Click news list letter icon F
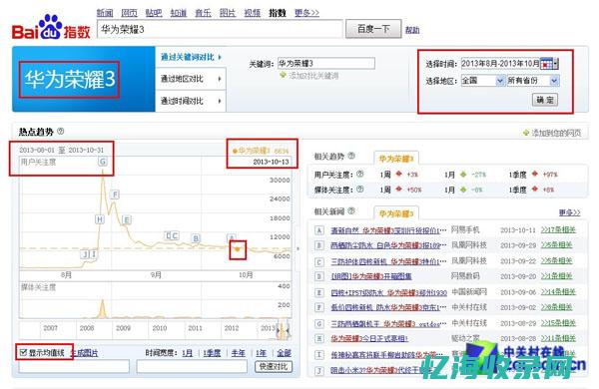This screenshot has width=599, height=389. [x=319, y=307]
